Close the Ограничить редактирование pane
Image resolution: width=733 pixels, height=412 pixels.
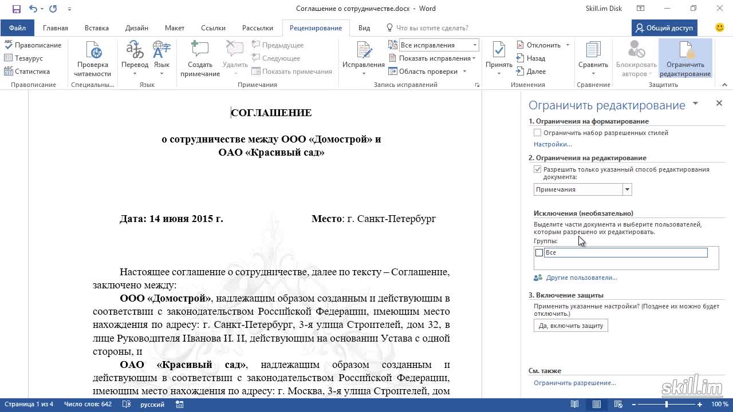(x=719, y=103)
